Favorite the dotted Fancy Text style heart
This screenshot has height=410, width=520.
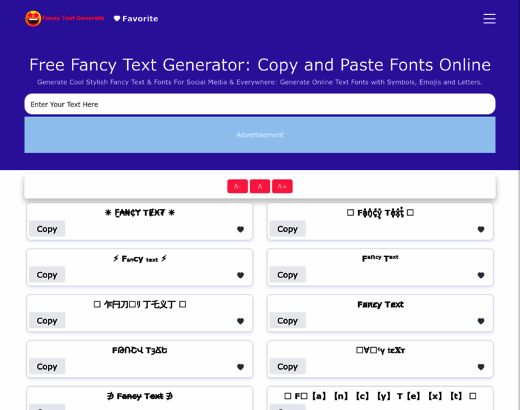(x=481, y=229)
